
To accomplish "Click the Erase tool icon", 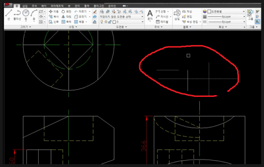I will point(95,11).
